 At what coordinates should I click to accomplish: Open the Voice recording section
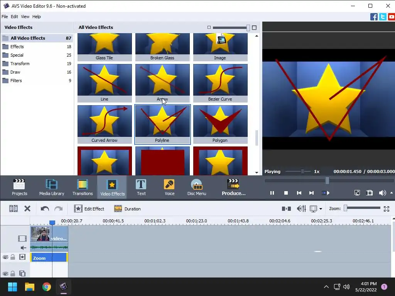click(x=169, y=187)
